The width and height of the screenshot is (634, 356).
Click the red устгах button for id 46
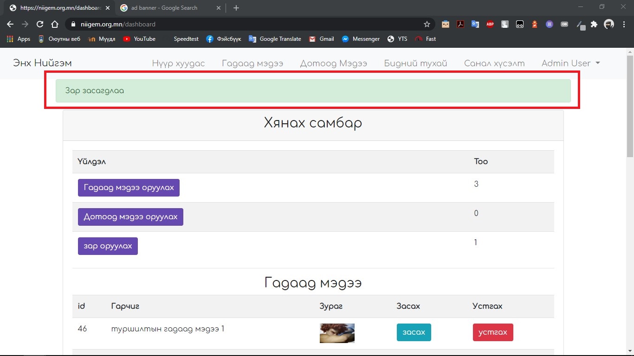[492, 332]
